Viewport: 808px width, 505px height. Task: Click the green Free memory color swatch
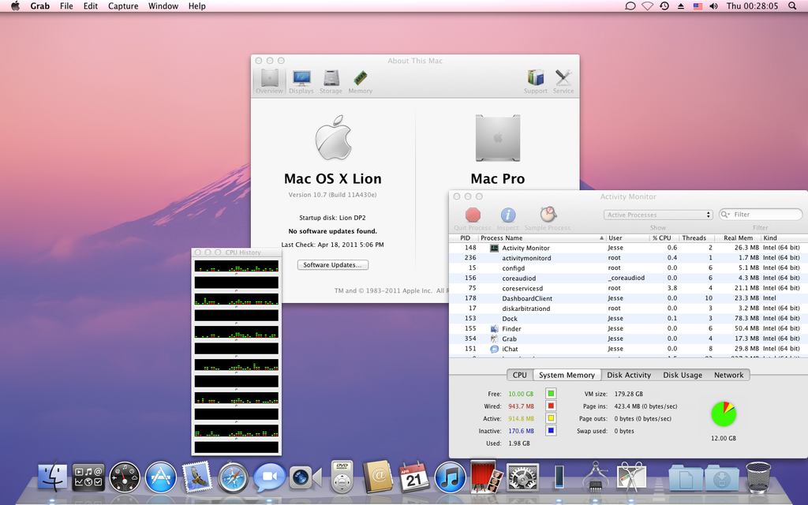pyautogui.click(x=551, y=394)
